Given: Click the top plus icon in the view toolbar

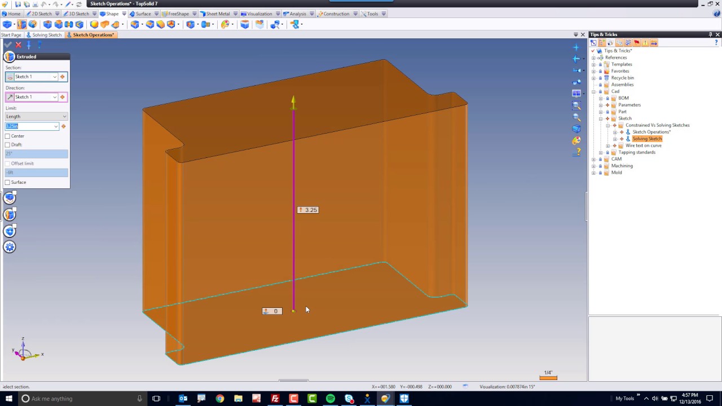Looking at the screenshot, I should tap(576, 47).
